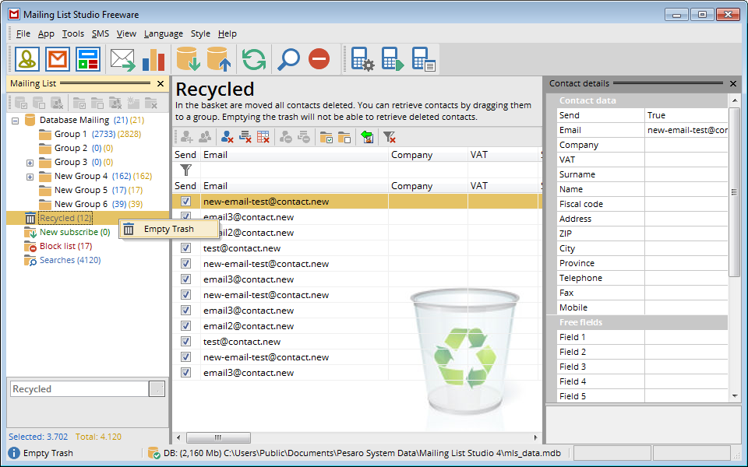Expand the Group 3 tree node

click(30, 163)
